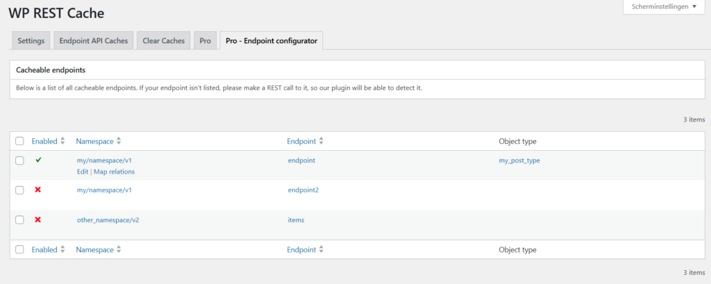This screenshot has height=284, width=711.
Task: Expand the Scherminstellingen dropdown
Action: [664, 7]
